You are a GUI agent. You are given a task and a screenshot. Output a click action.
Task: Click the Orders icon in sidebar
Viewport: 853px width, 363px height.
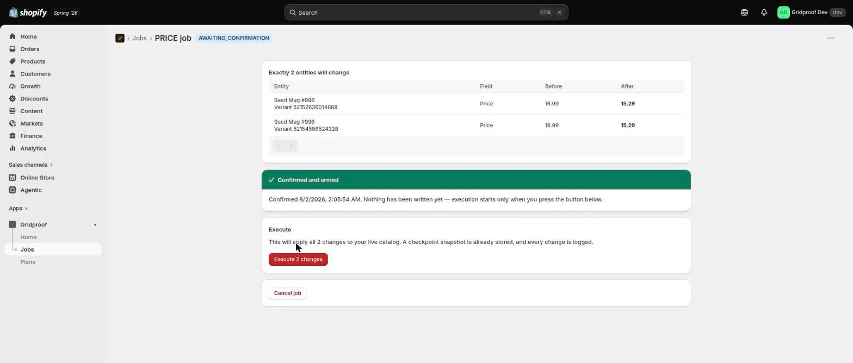[x=13, y=49]
